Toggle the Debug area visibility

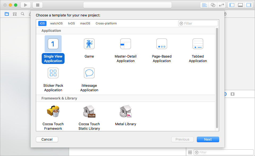coord(240,5)
